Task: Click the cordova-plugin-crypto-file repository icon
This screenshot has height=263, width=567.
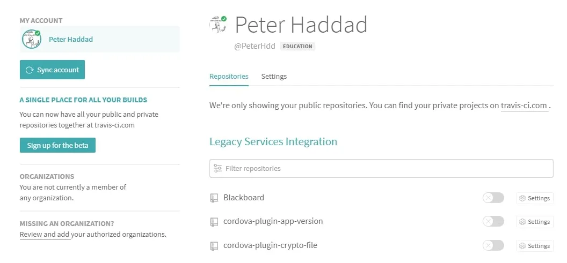Action: [x=214, y=246]
